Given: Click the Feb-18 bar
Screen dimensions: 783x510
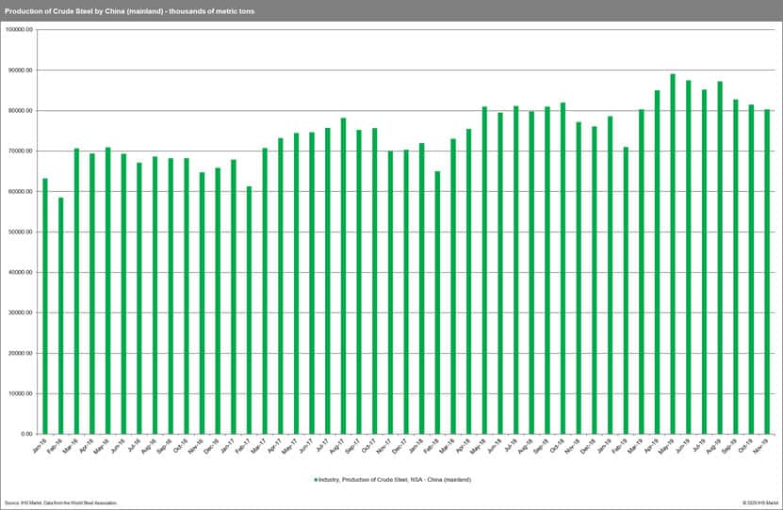Looking at the screenshot, I should pos(437,303).
